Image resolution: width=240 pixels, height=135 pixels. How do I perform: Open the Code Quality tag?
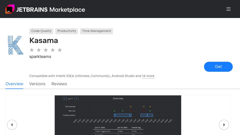[41, 31]
